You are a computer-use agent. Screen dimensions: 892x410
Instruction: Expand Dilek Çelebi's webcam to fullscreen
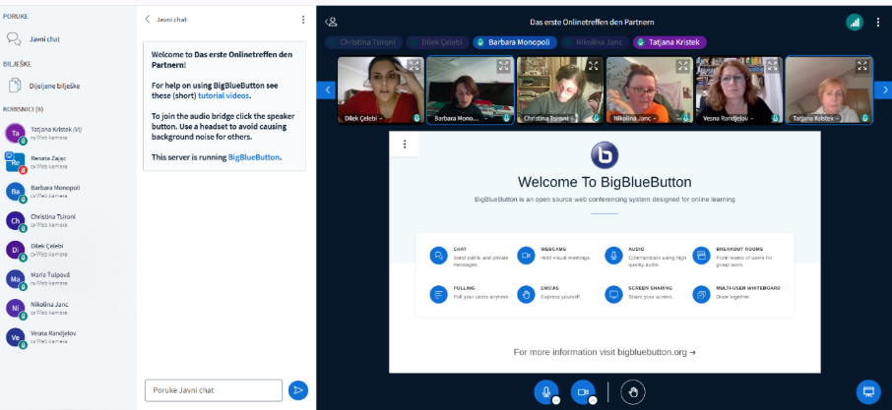point(414,66)
